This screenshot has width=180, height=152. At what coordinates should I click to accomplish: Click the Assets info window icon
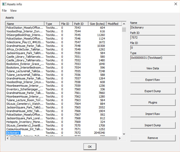pos(3,4)
